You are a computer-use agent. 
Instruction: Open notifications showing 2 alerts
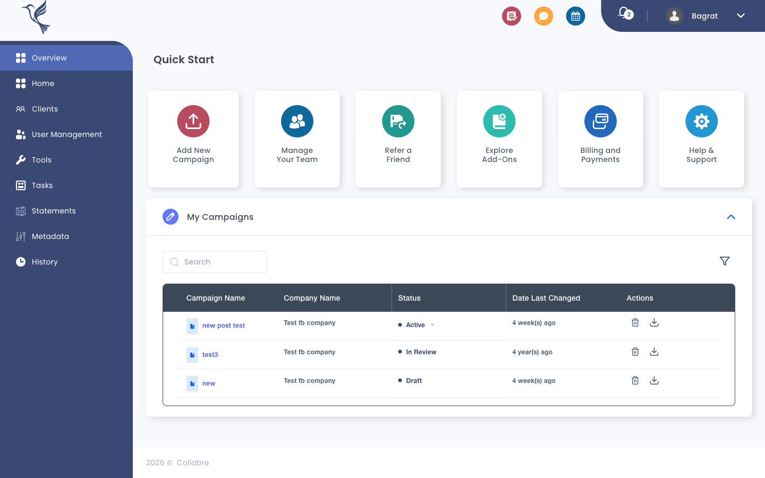click(x=625, y=14)
